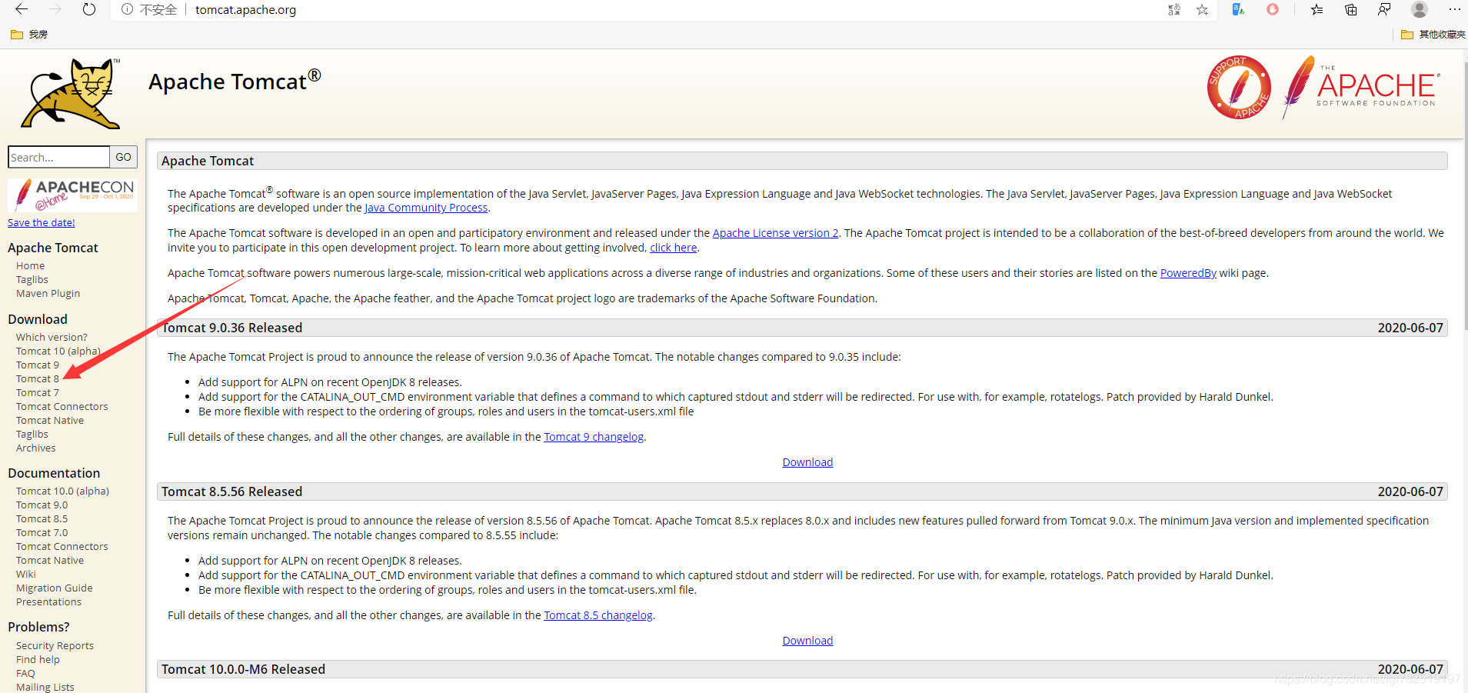
Task: Open the Tomcat 8 download page
Action: (38, 379)
